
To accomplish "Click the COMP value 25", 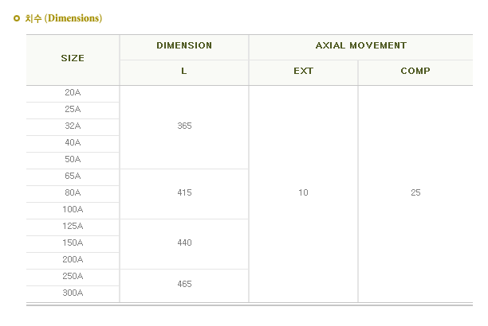I will coord(415,192).
